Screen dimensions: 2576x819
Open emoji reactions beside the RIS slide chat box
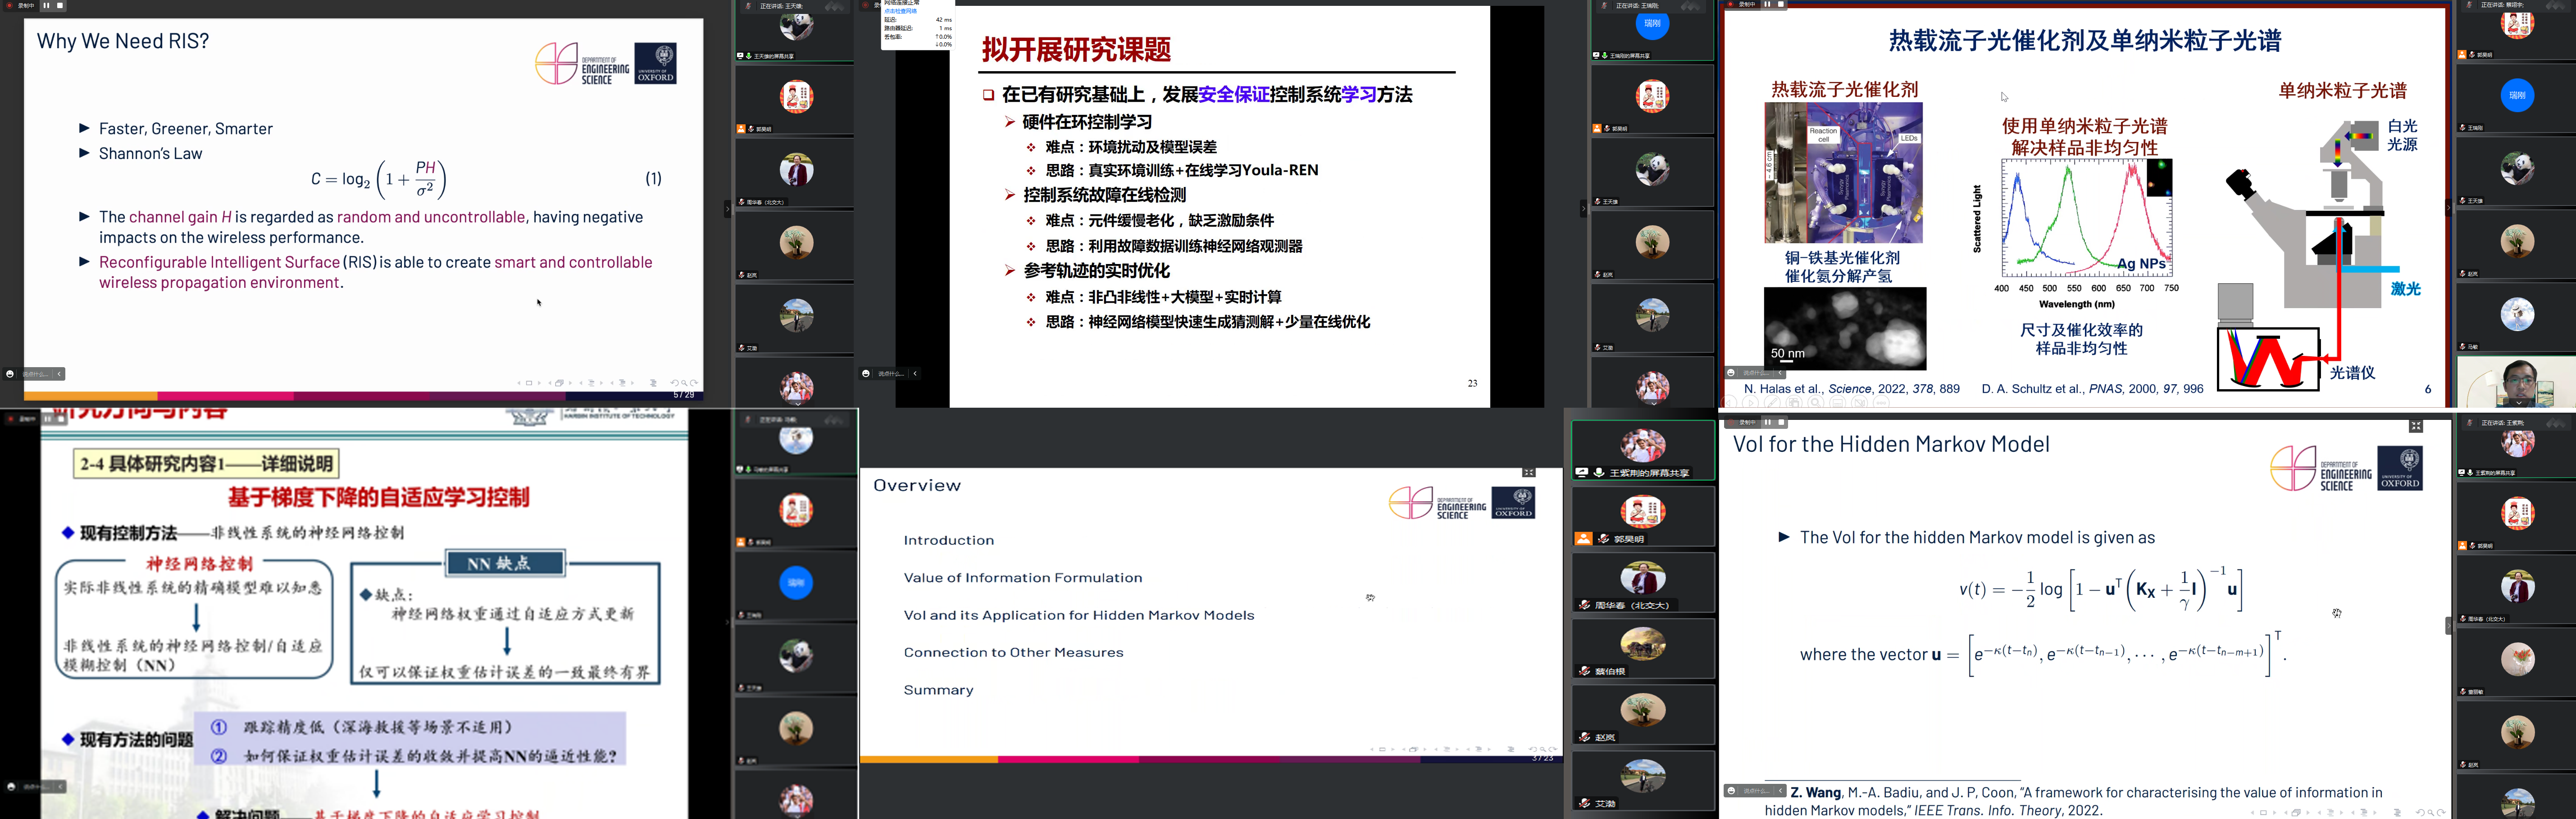pyautogui.click(x=10, y=374)
